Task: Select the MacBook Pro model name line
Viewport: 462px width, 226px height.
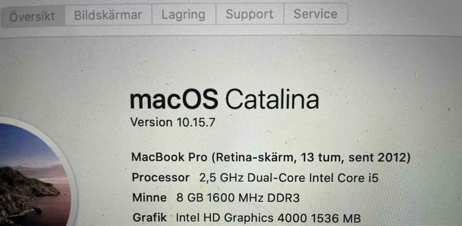Action: 271,157
